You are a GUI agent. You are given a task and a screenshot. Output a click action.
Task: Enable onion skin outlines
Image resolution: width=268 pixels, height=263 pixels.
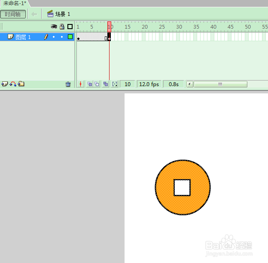point(97,84)
